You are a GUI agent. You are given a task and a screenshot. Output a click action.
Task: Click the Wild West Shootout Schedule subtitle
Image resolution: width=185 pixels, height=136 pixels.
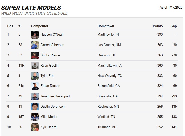[34, 13]
